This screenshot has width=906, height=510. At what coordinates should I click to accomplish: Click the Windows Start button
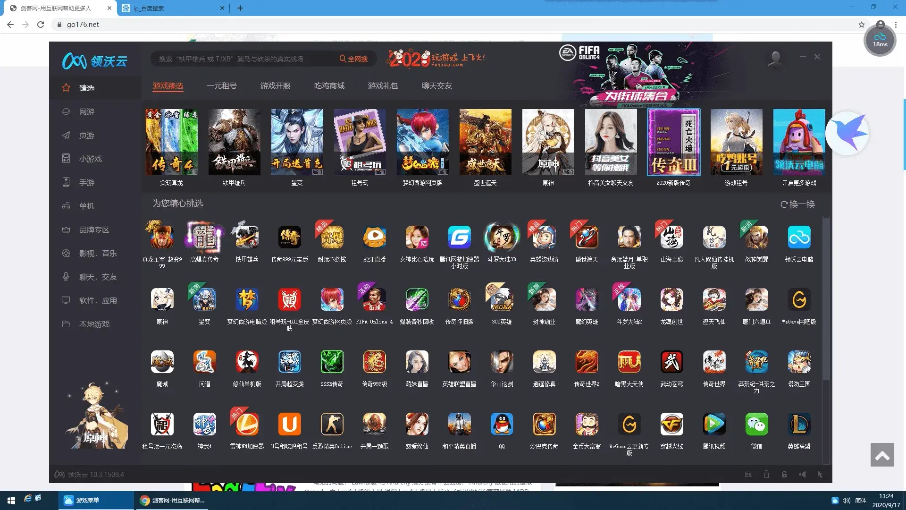[x=11, y=500]
